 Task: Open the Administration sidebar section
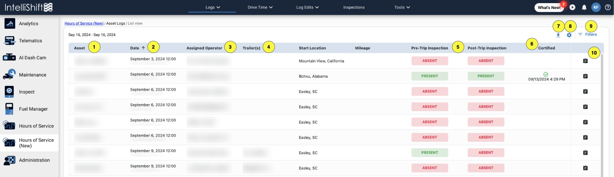[x=29, y=160]
